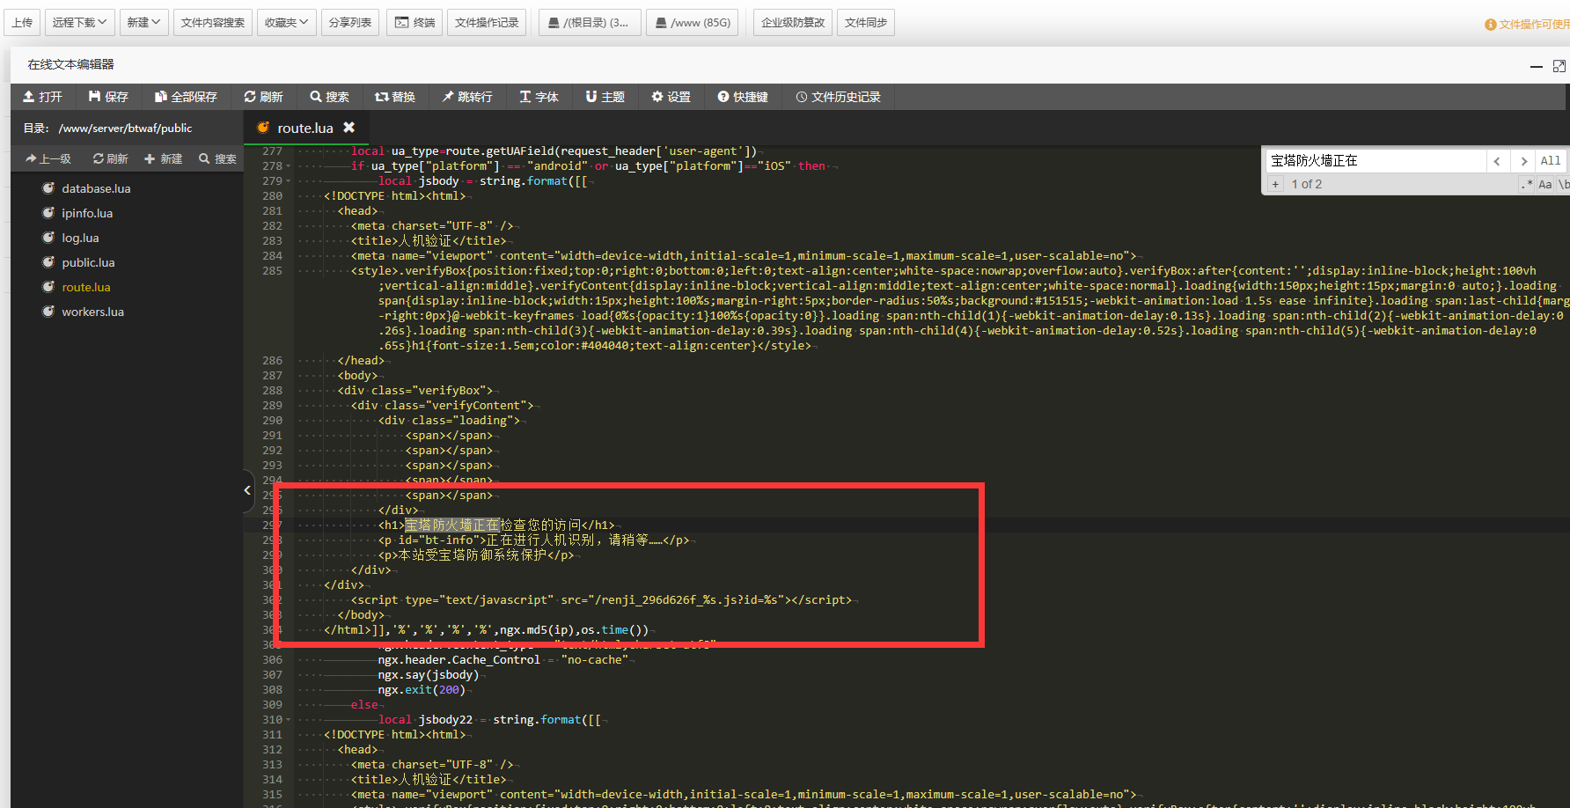Click 全部保存 to save all files
Screen dimensions: 1570x808
click(x=186, y=97)
